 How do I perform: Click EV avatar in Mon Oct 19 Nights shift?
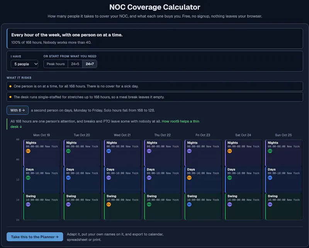pyautogui.click(x=28, y=151)
